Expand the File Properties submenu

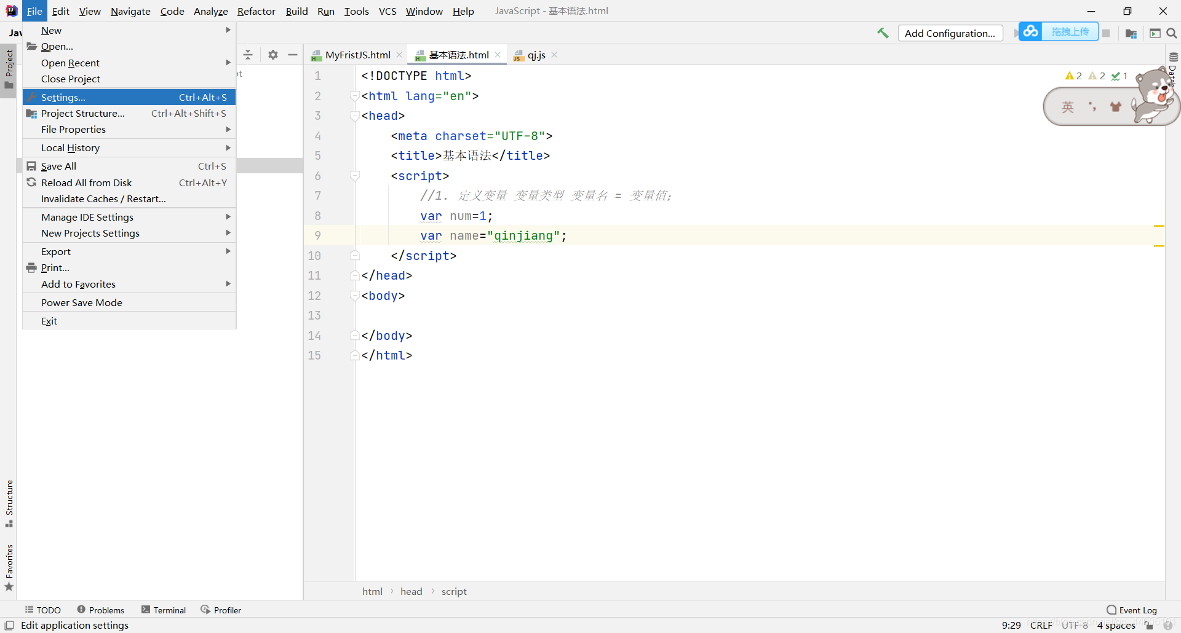[x=129, y=129]
